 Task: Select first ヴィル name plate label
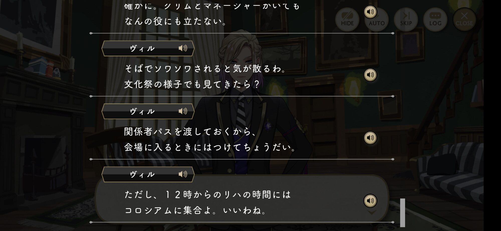tap(142, 48)
